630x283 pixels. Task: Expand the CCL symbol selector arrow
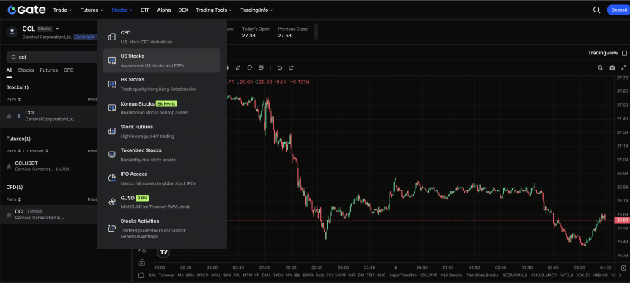(x=57, y=29)
